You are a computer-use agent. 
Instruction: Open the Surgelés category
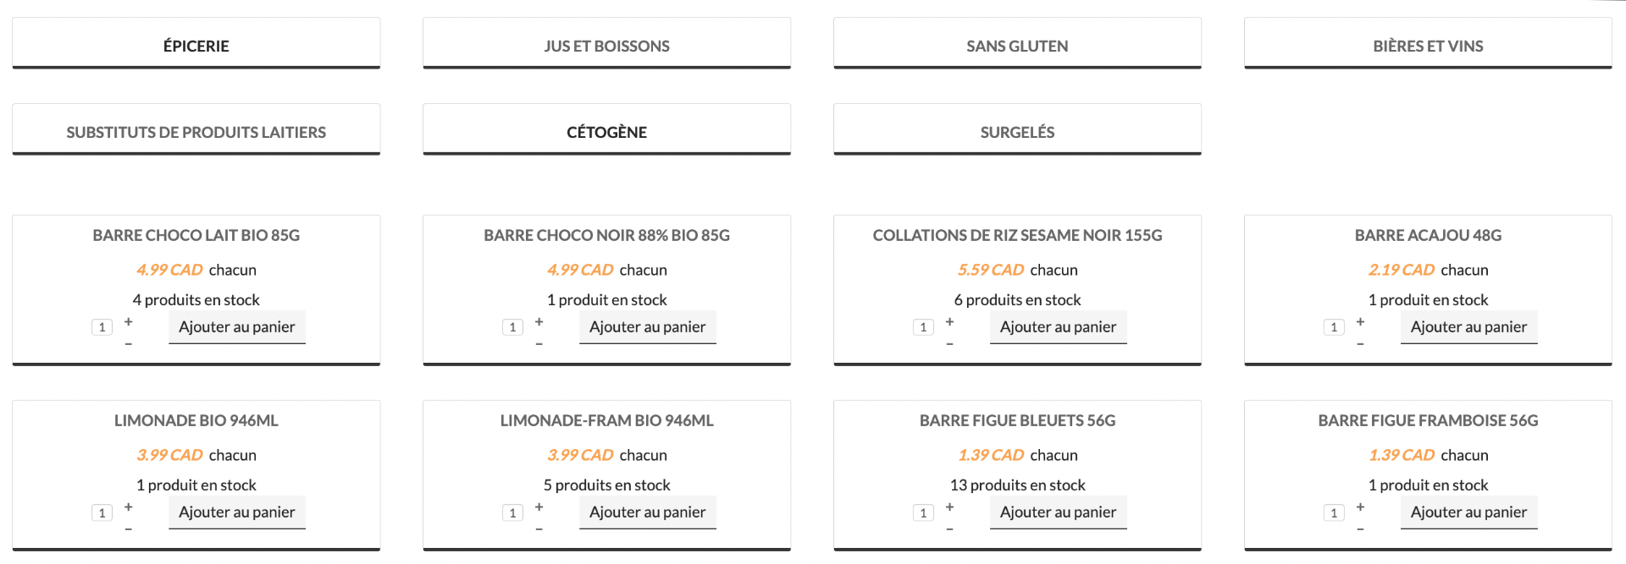[1017, 132]
